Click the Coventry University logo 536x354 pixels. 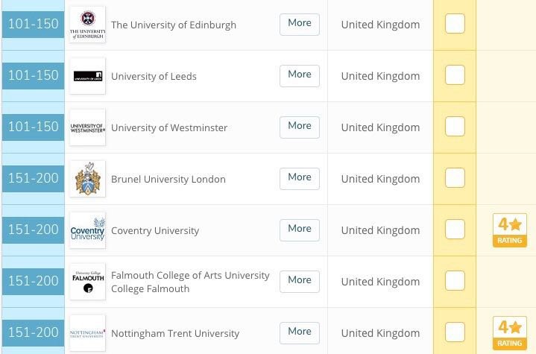click(x=87, y=230)
